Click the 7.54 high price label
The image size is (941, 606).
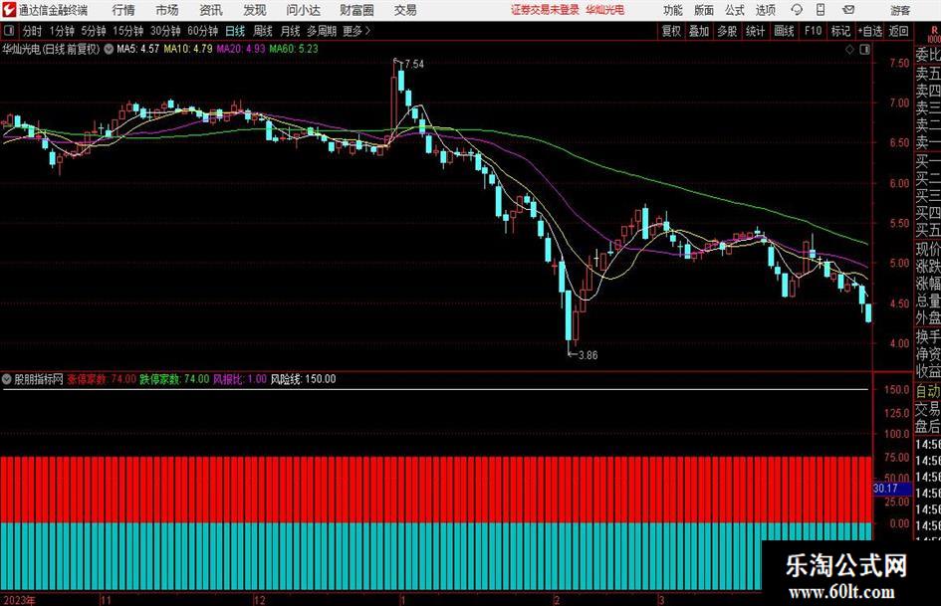(414, 64)
